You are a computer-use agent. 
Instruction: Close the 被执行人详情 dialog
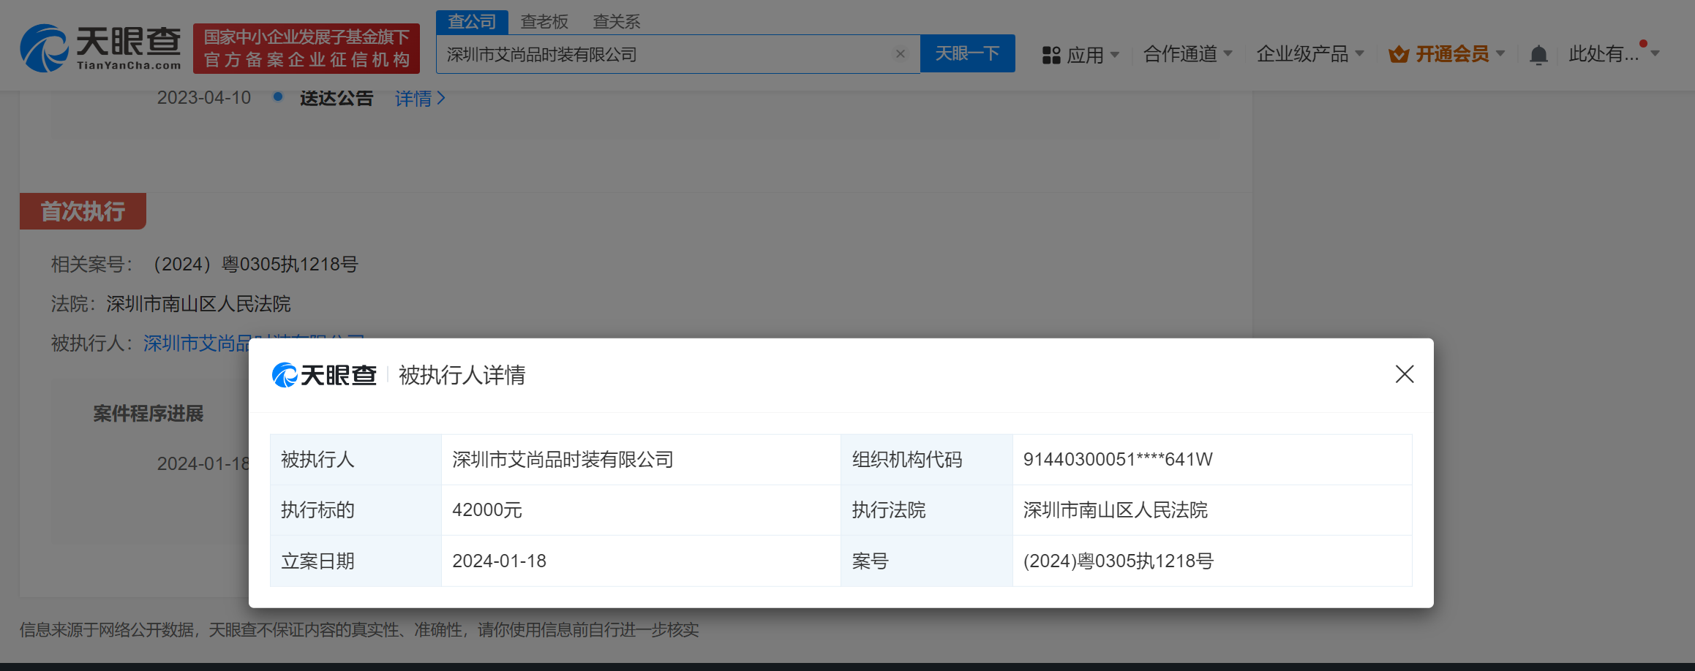[x=1404, y=374]
